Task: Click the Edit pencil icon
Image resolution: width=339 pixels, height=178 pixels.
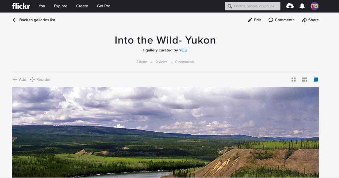Action: point(250,20)
